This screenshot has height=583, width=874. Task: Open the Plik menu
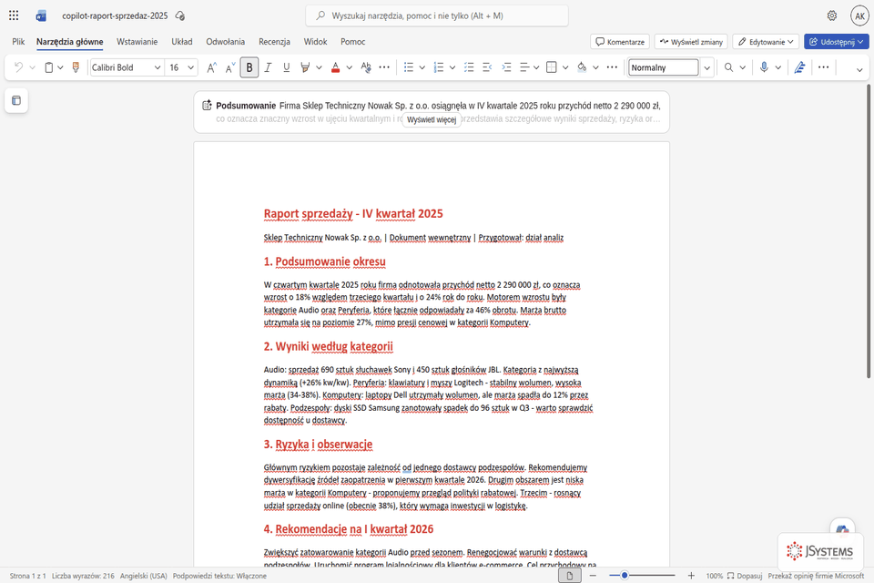pos(18,42)
